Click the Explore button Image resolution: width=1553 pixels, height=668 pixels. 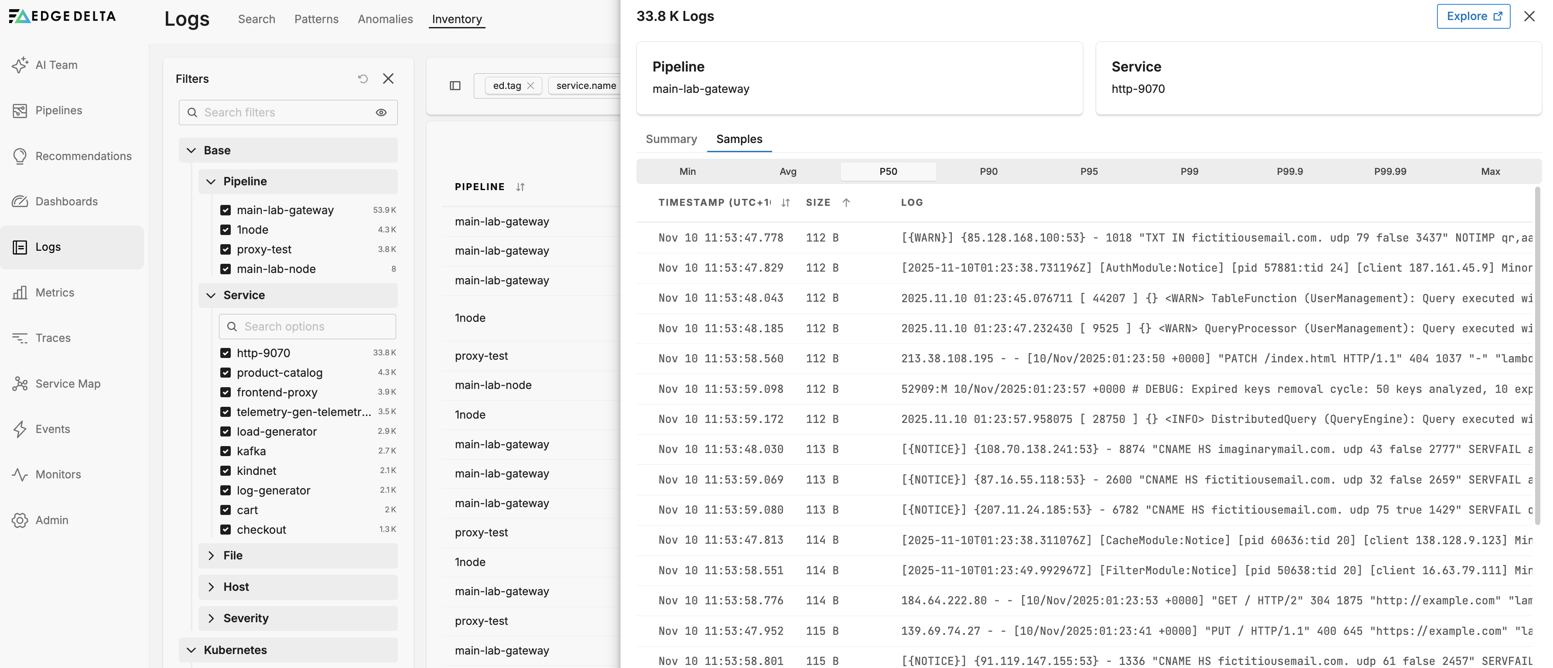1473,16
